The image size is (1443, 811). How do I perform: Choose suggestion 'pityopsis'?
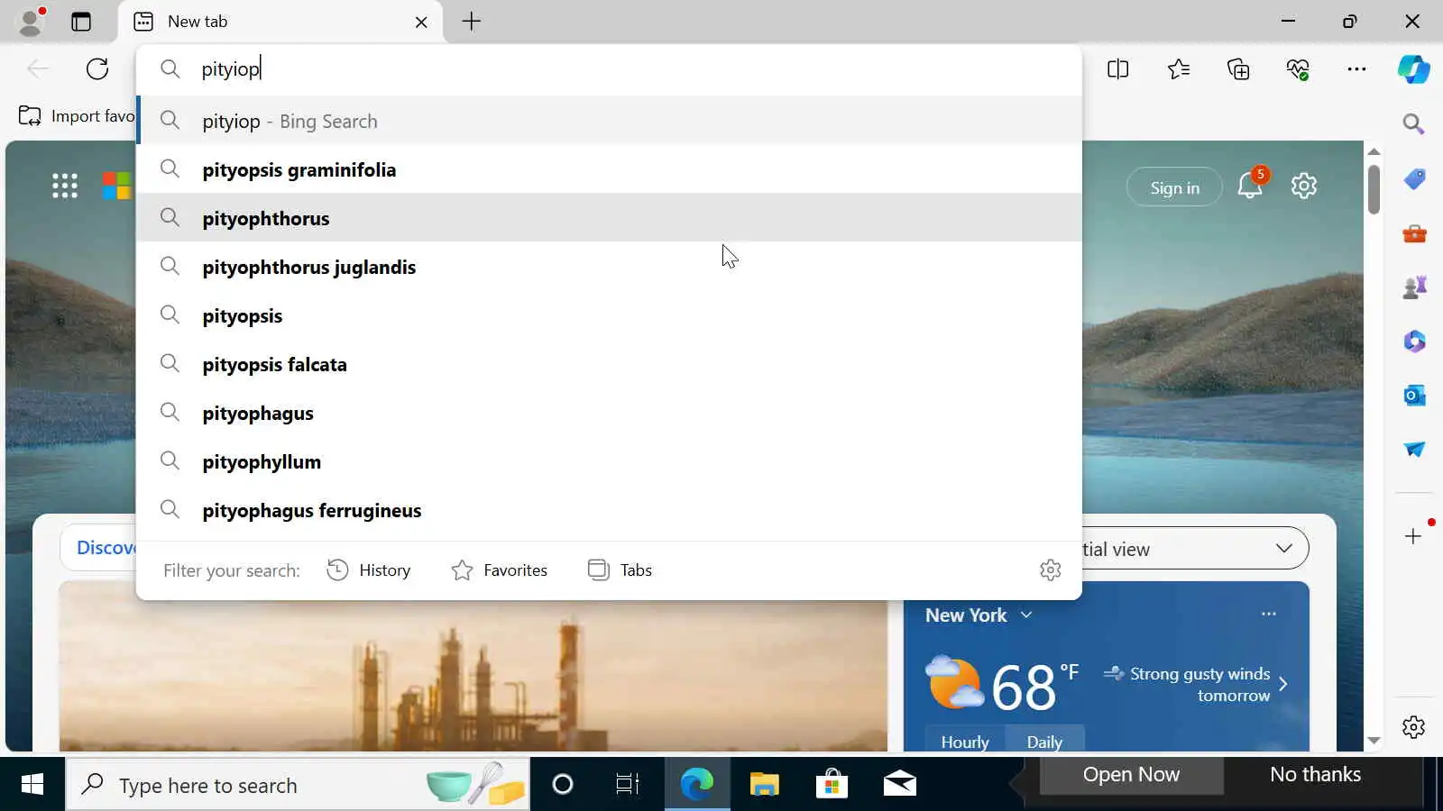(609, 315)
